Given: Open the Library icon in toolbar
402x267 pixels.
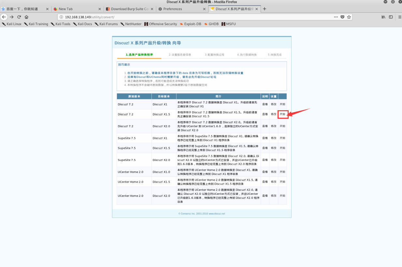Looking at the screenshot, I should click(x=383, y=17).
